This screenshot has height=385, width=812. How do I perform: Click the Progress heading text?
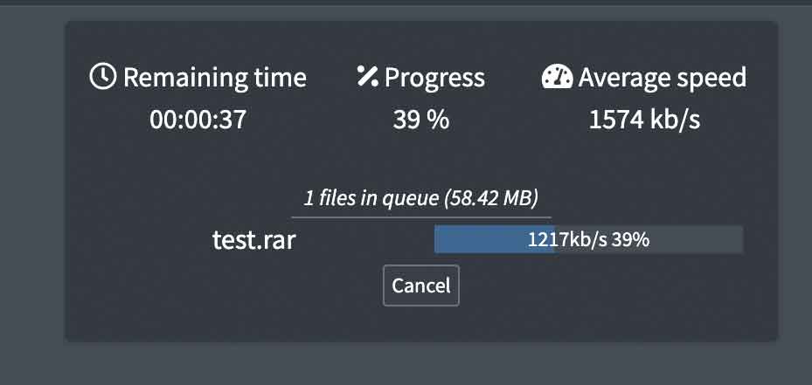coord(434,77)
